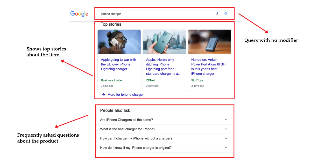The width and height of the screenshot is (311, 163).
Task: Click the arrow icon beside More for iphone charger
Action: point(103,95)
